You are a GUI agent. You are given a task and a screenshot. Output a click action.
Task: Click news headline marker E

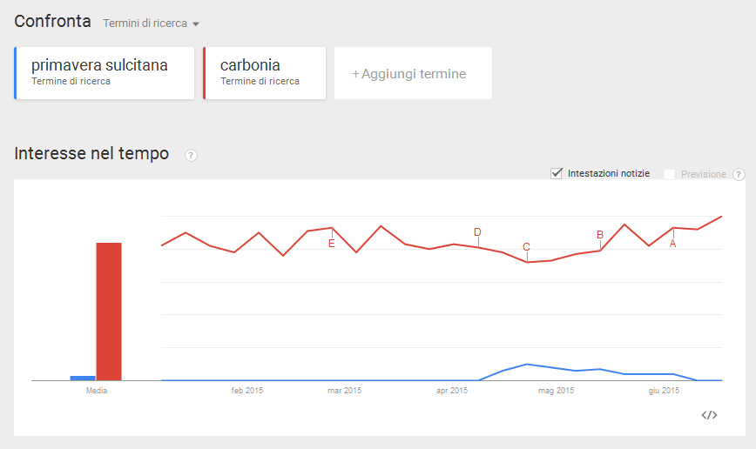(331, 244)
